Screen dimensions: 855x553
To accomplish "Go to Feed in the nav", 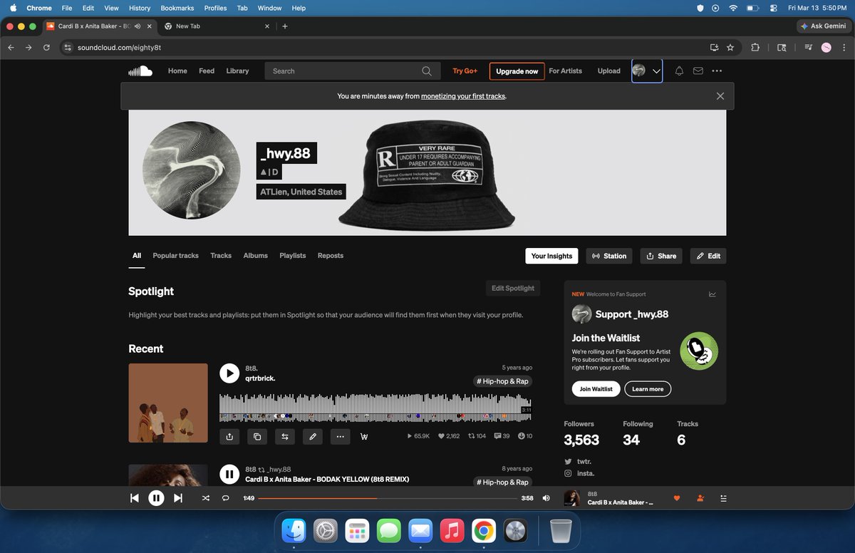I will pyautogui.click(x=207, y=71).
